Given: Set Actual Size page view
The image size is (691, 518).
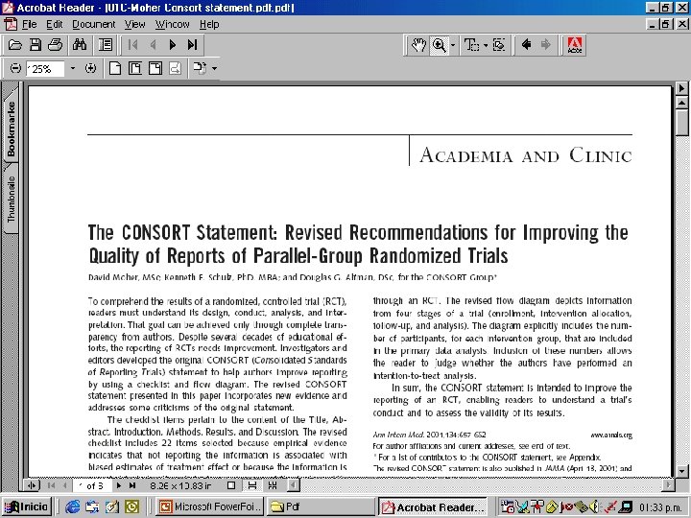Looking at the screenshot, I should (x=115, y=68).
